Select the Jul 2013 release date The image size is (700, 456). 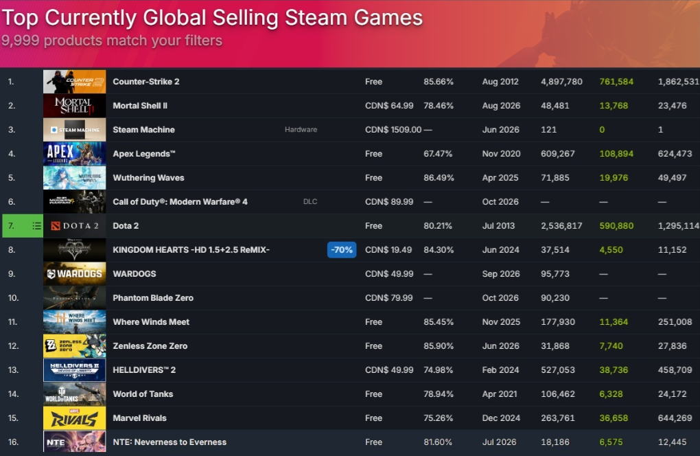pyautogui.click(x=499, y=226)
